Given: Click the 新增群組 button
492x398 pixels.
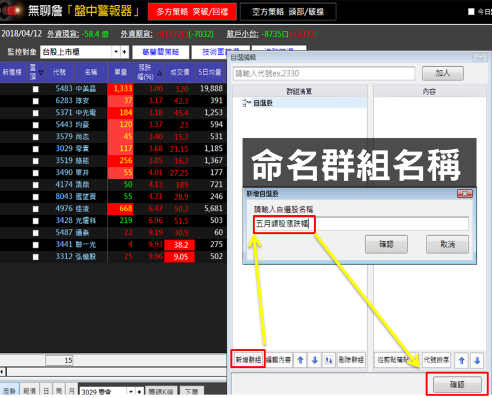Looking at the screenshot, I should (x=248, y=360).
